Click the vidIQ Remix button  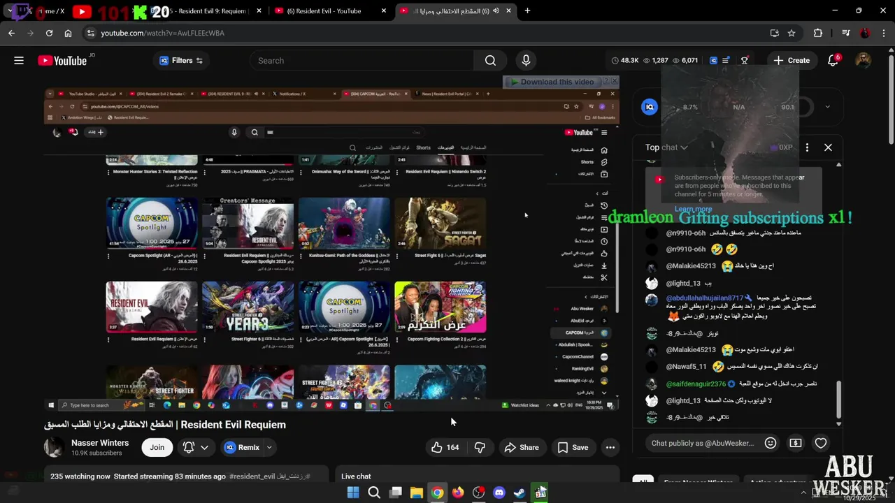click(242, 448)
